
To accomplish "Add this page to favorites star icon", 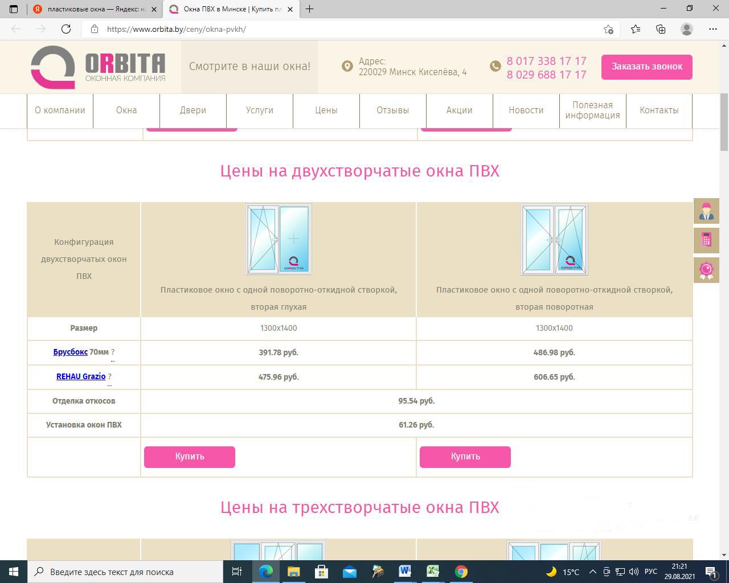I will click(608, 29).
